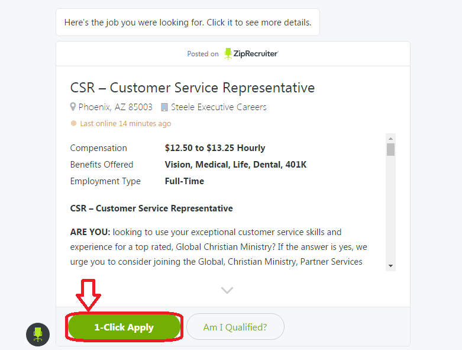The image size is (462, 350).
Task: Click the job description scrollbar thumb
Action: tap(390, 149)
